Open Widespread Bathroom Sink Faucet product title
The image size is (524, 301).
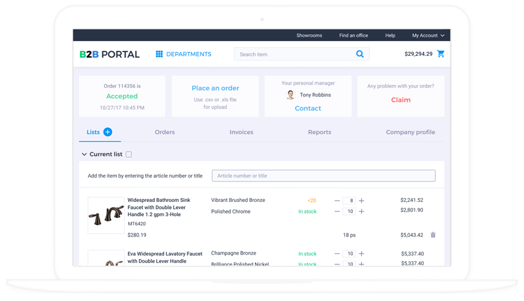click(159, 207)
